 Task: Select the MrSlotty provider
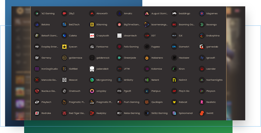125,80
